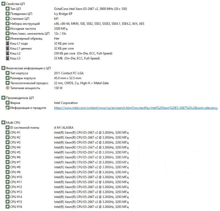
Task: Click the icon beside ID системной платы
Action: pos(8,127)
